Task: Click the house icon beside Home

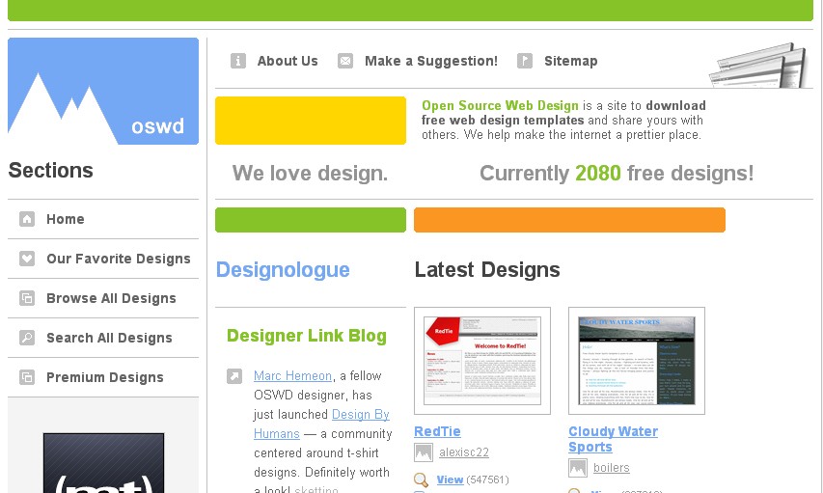Action: (x=27, y=219)
